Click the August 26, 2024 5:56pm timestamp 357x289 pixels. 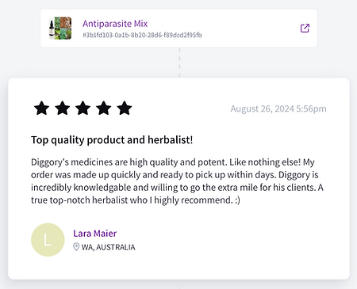(278, 108)
